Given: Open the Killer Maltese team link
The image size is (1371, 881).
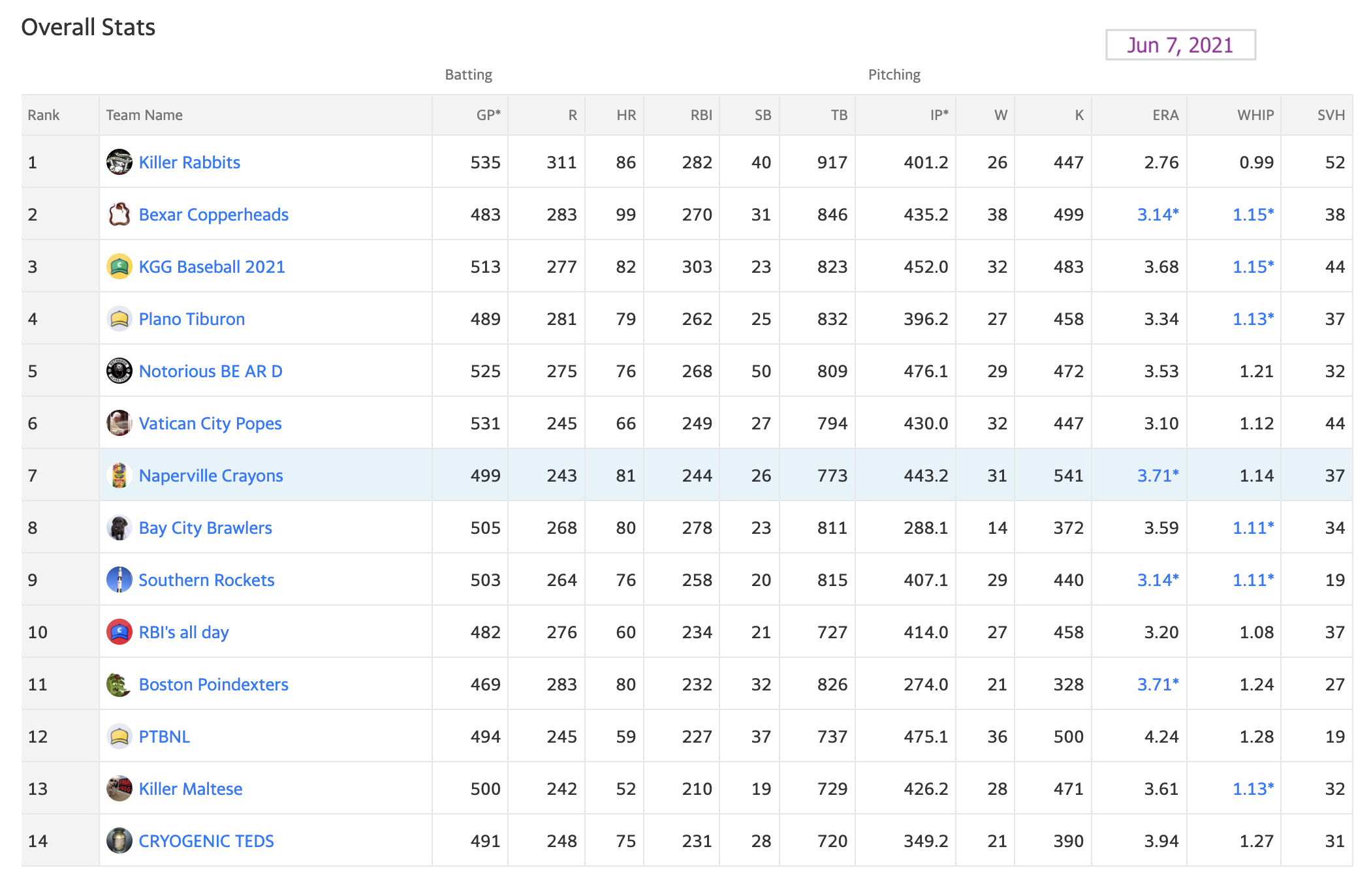Looking at the screenshot, I should point(191,789).
